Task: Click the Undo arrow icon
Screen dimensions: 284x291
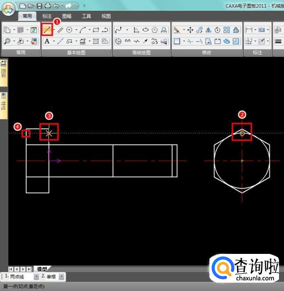Action: (56, 6)
